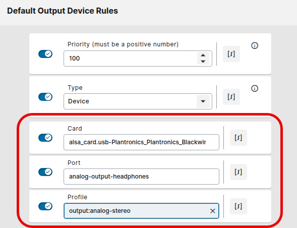The width and height of the screenshot is (297, 228).
Task: Open the Type dropdown arrow
Action: 203,101
